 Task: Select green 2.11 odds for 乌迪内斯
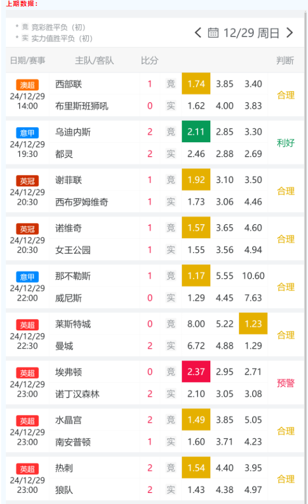coord(196,131)
